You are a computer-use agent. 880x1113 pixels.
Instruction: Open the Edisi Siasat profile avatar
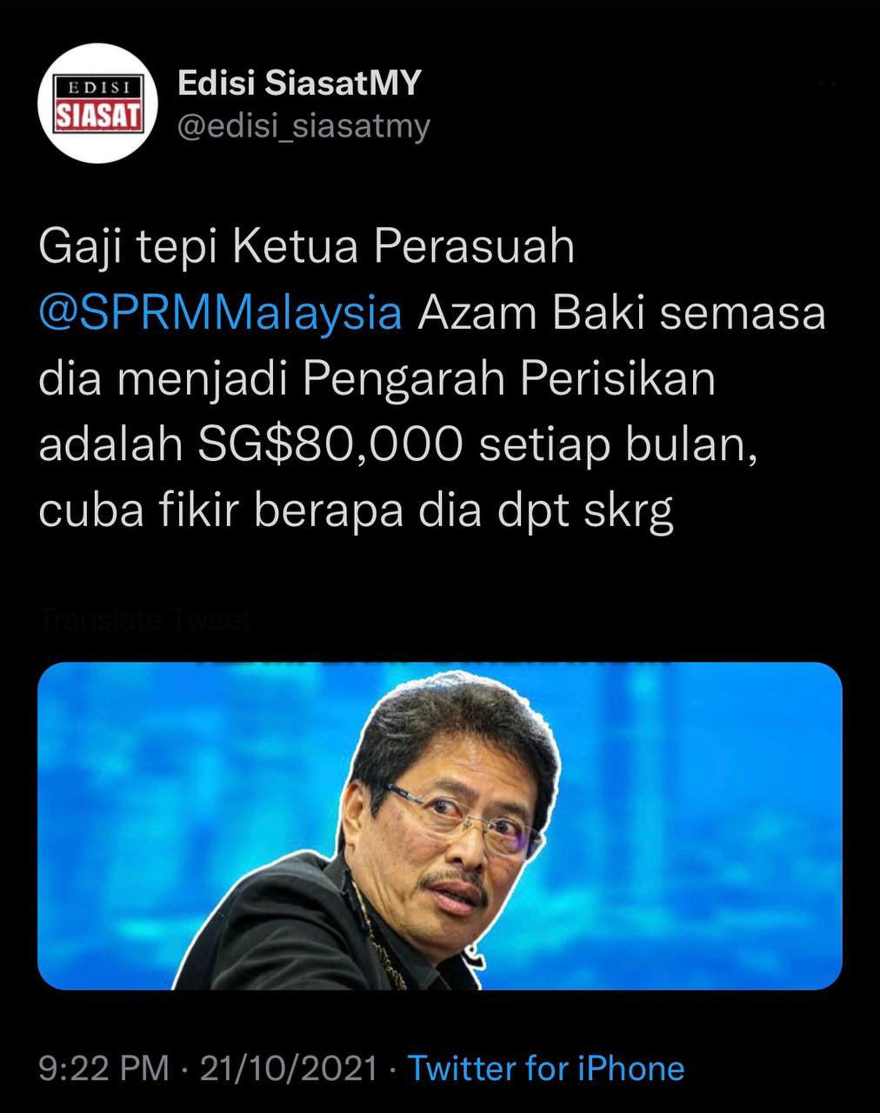coord(97,103)
